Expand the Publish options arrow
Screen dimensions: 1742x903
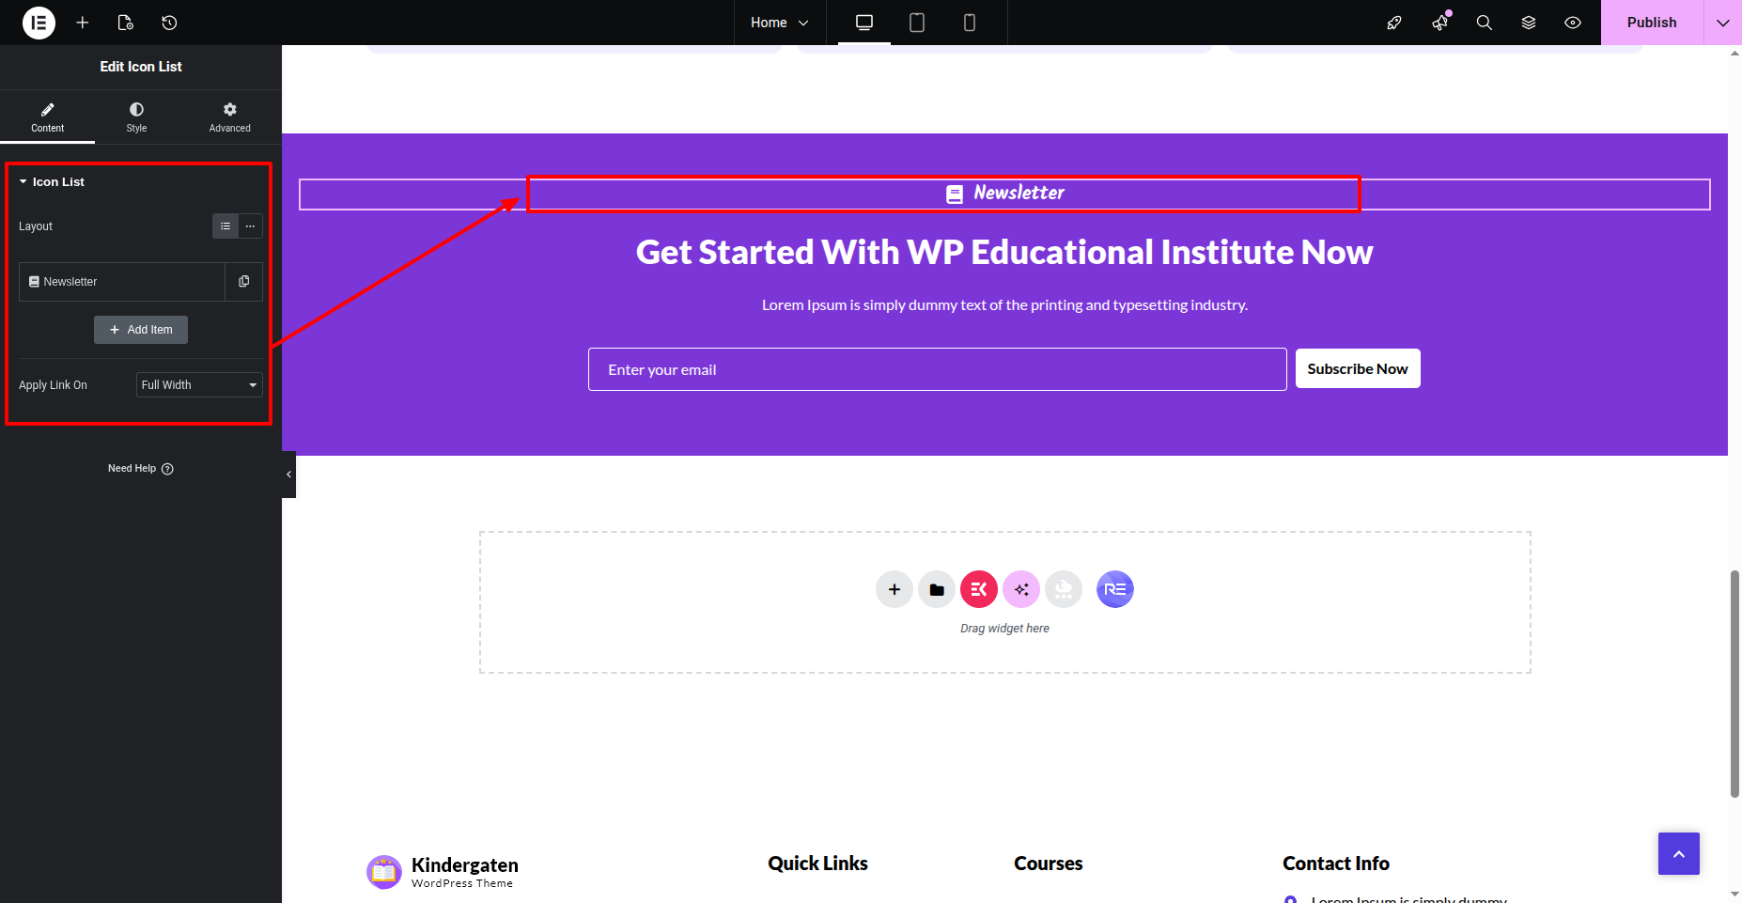click(x=1722, y=23)
